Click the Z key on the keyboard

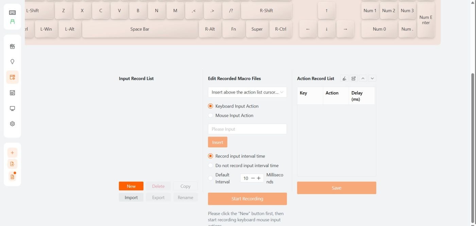tap(64, 11)
